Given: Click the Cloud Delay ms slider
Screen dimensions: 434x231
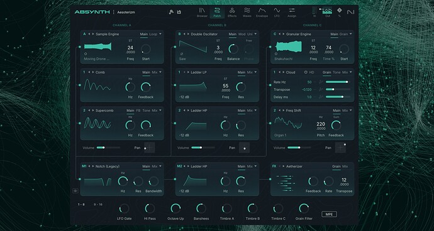Looking at the screenshot, I should [x=338, y=97].
